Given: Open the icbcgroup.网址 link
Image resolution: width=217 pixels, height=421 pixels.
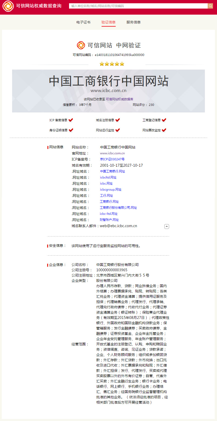Looking at the screenshot, I should click(x=111, y=190).
